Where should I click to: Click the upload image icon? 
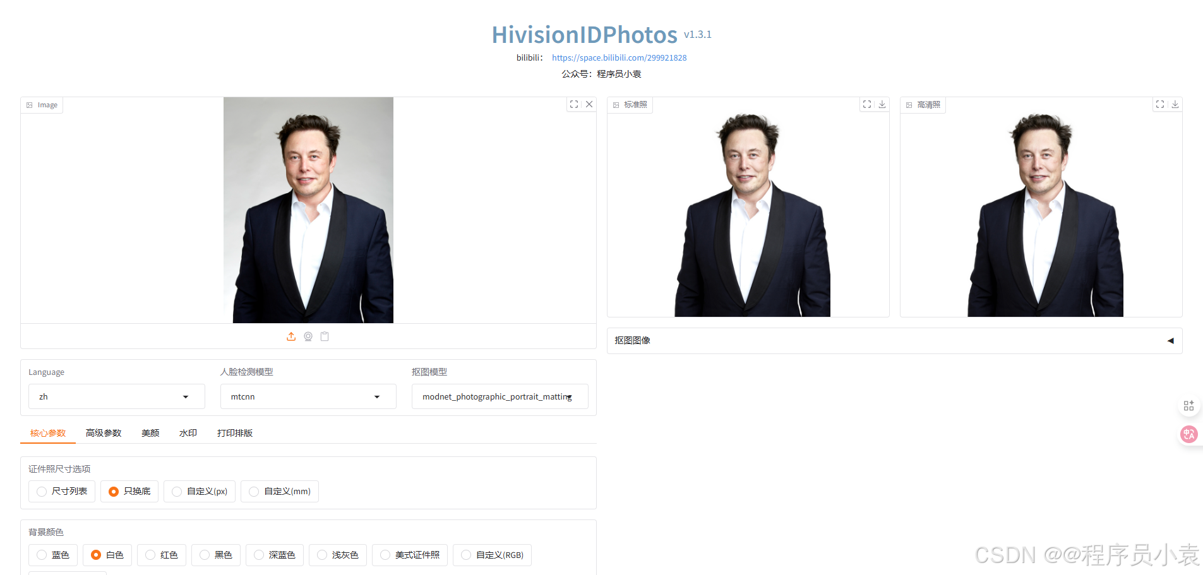[x=291, y=336]
